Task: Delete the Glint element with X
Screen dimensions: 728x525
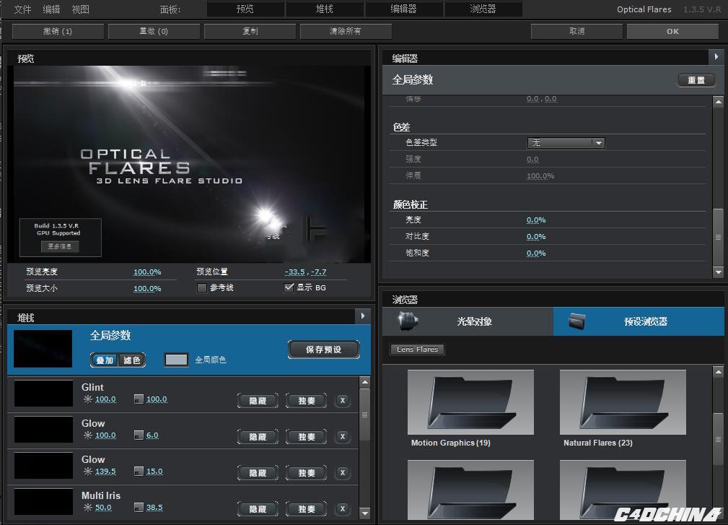Action: click(343, 400)
